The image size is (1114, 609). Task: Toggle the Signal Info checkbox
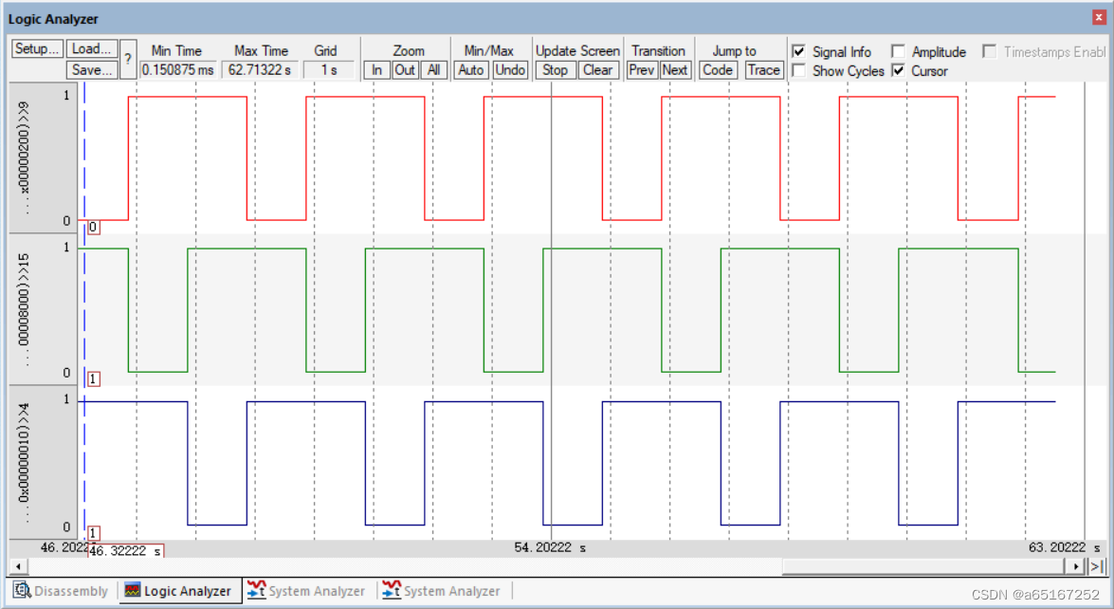(x=799, y=51)
